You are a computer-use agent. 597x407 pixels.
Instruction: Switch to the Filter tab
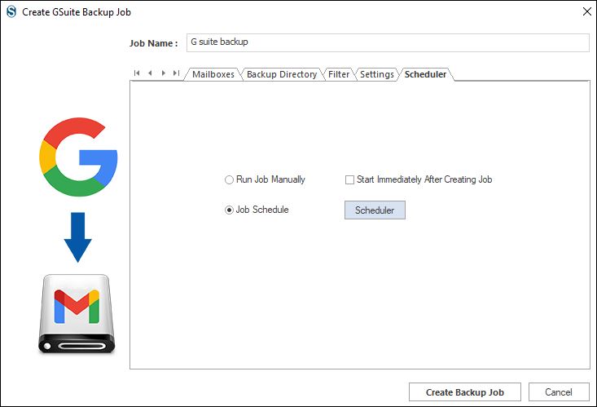tap(339, 74)
